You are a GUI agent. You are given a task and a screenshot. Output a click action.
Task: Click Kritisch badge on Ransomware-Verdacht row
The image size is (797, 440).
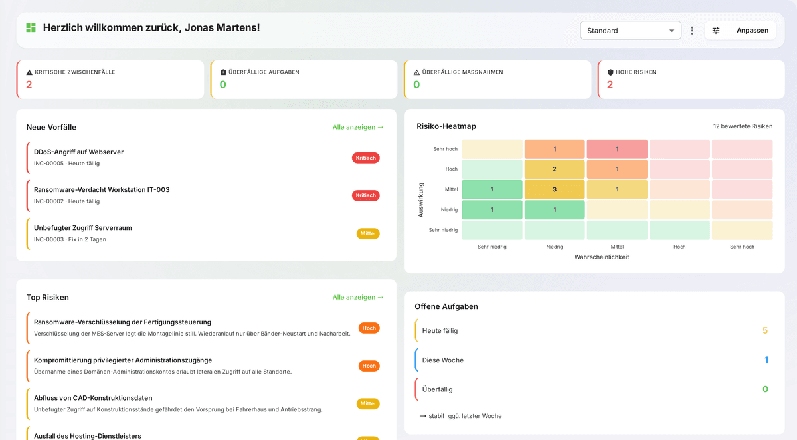pos(366,195)
